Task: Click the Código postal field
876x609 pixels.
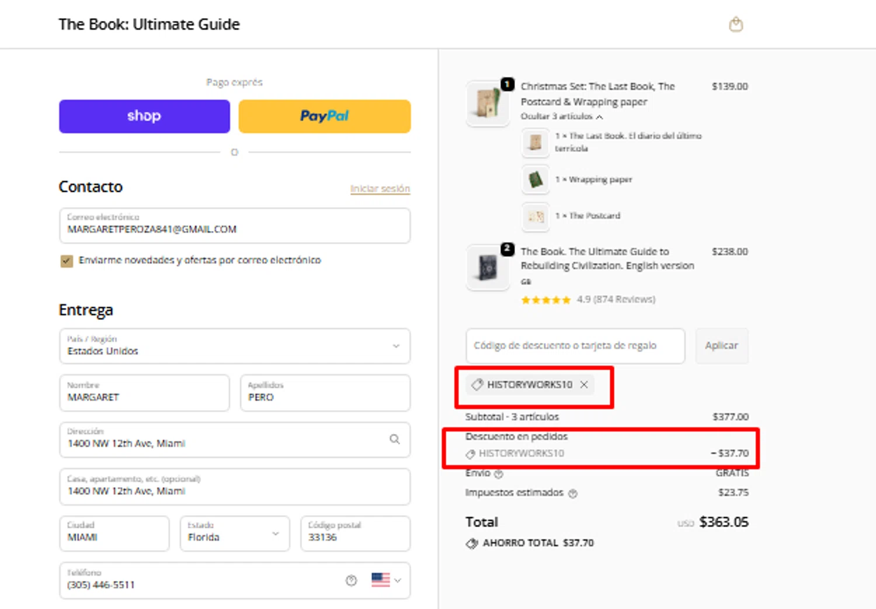Action: point(355,534)
